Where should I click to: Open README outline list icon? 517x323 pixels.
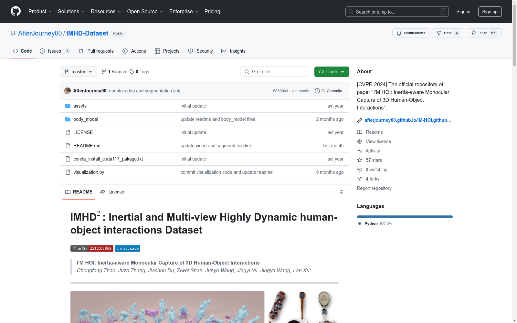[341, 192]
